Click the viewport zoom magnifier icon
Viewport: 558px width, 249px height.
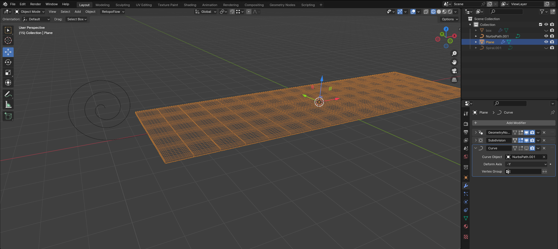pos(454,53)
